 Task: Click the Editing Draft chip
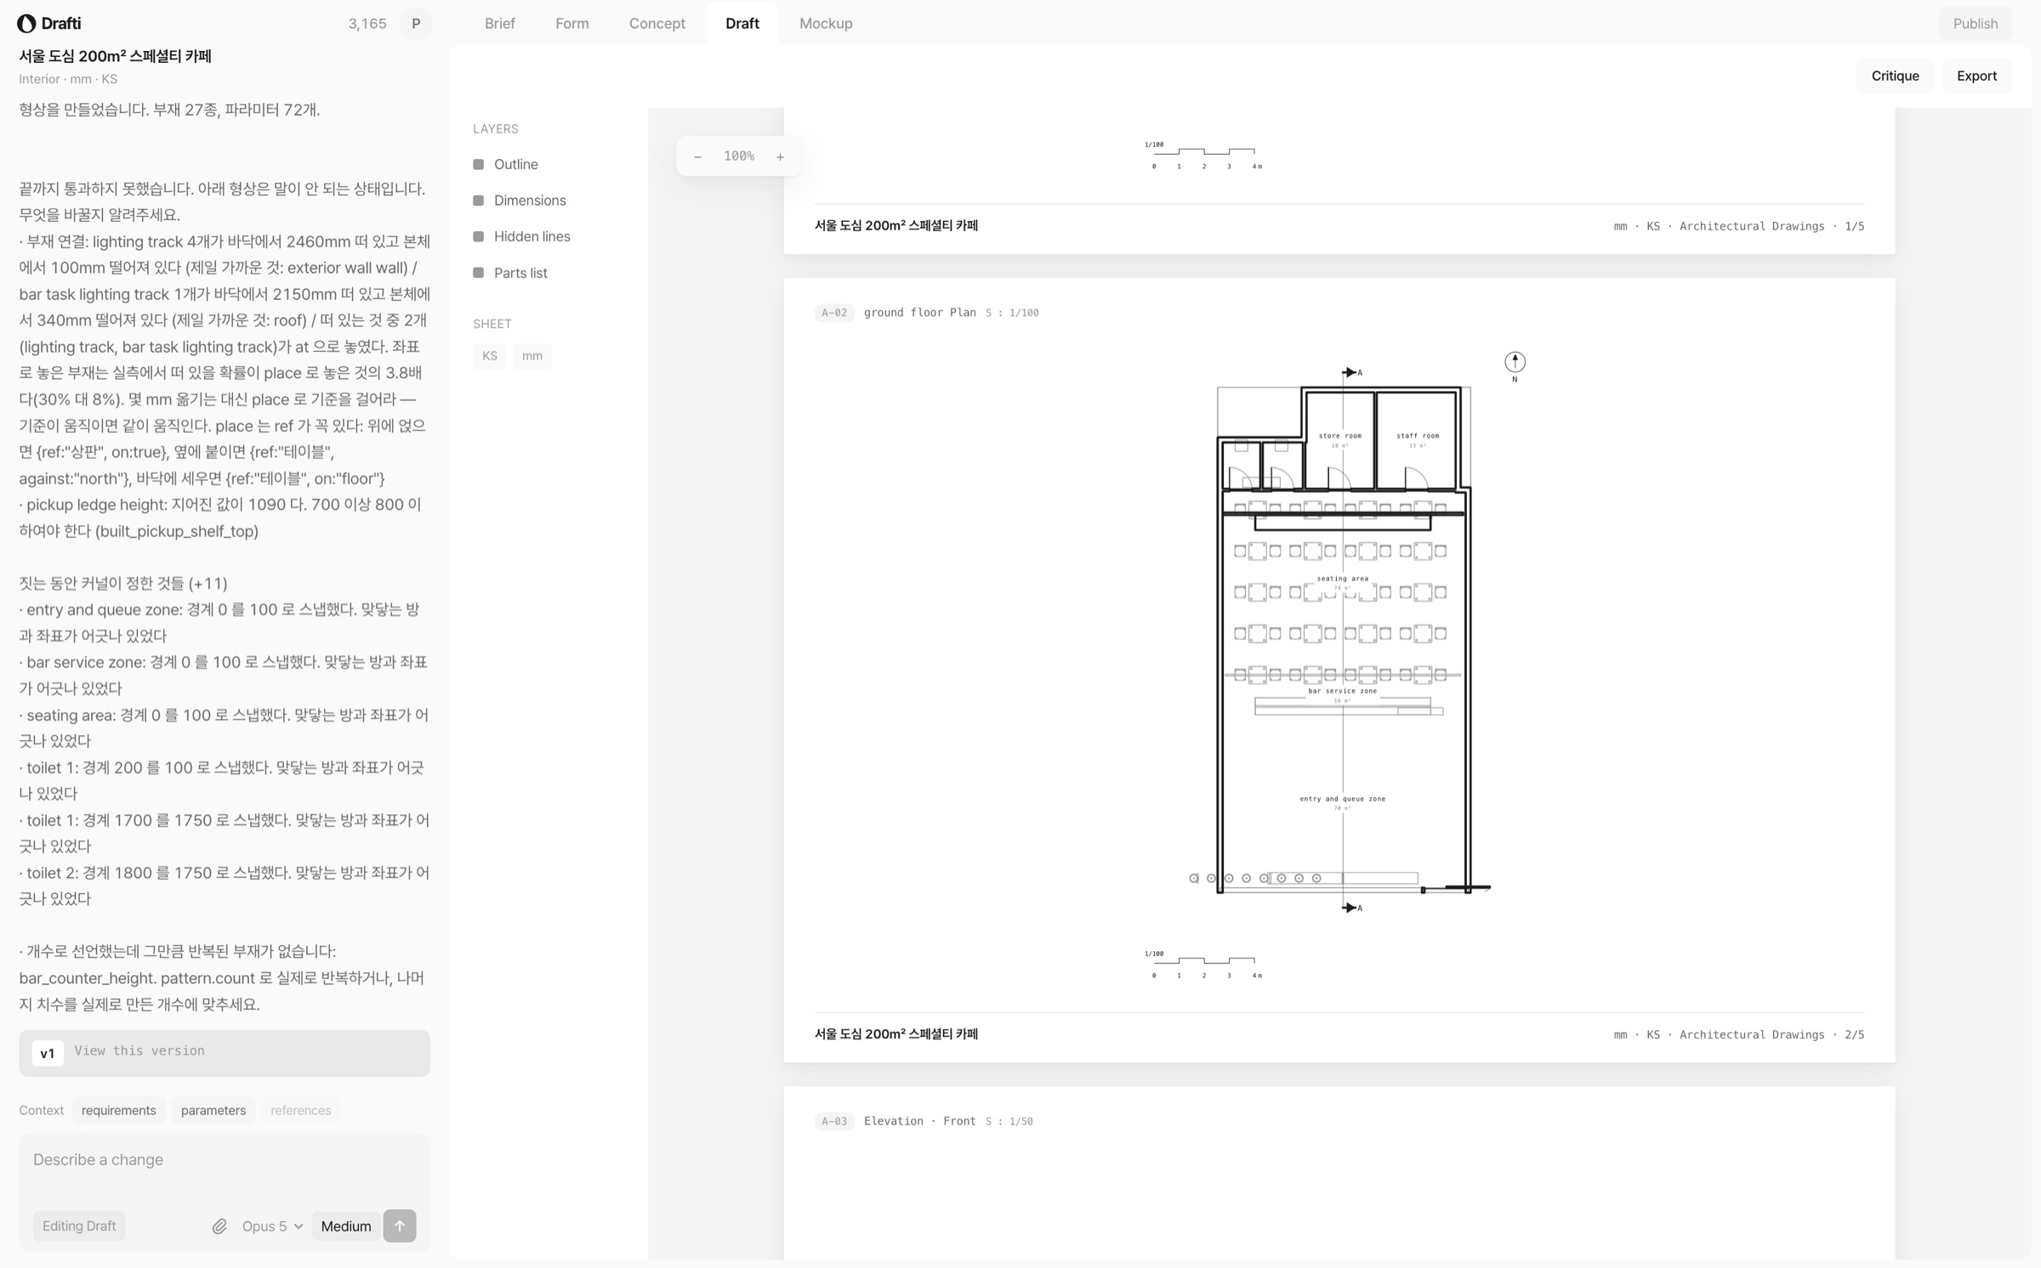(79, 1226)
